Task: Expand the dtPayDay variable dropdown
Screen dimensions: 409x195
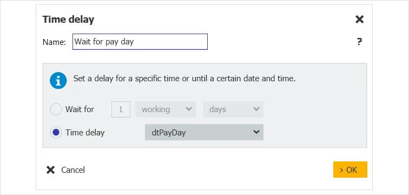Action: [x=204, y=132]
